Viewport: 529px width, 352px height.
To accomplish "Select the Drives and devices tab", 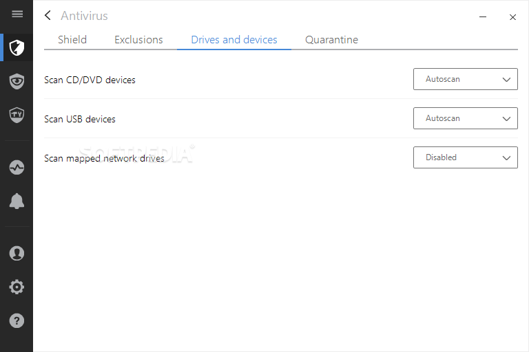I will 234,40.
